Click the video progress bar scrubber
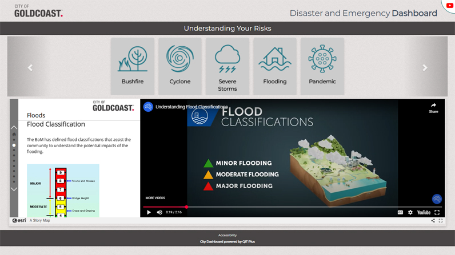This screenshot has height=255, width=455. click(186, 207)
